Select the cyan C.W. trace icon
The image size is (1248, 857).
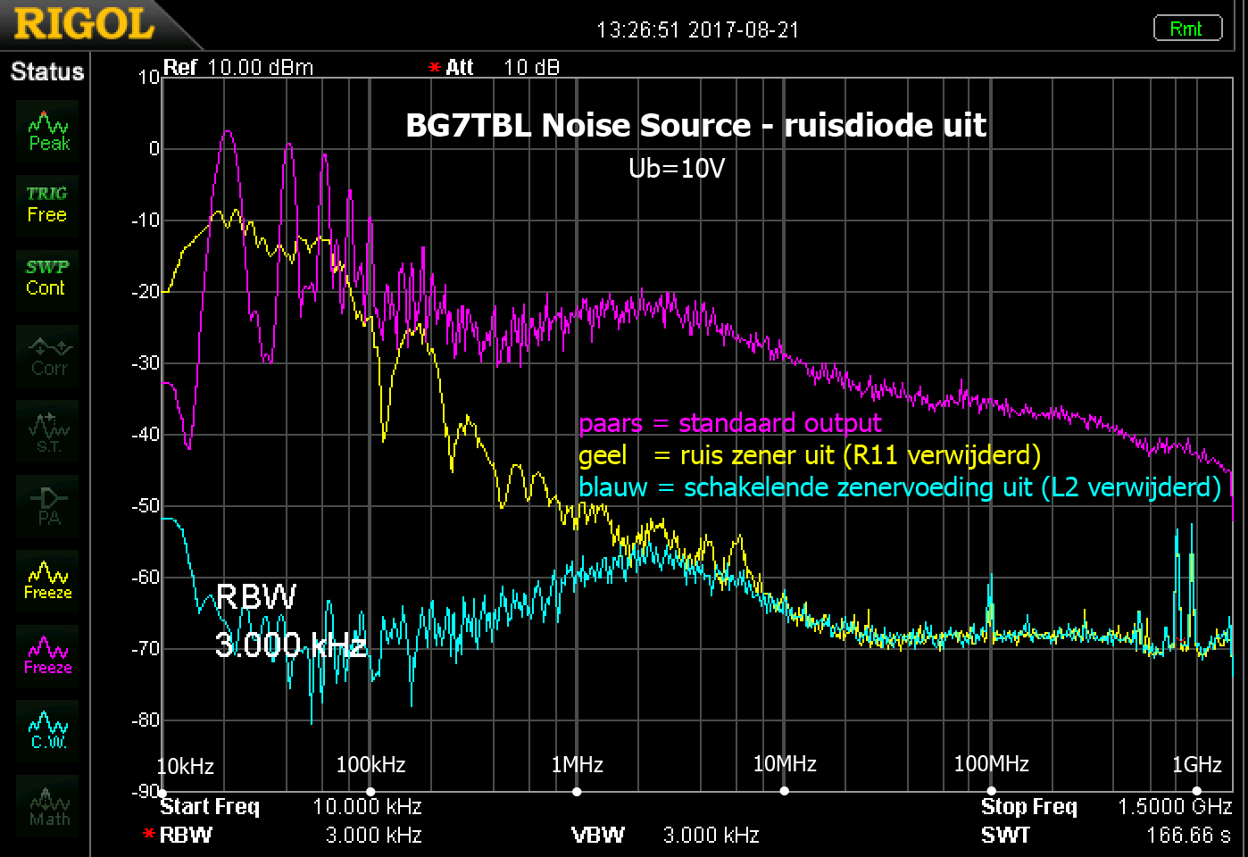48,731
